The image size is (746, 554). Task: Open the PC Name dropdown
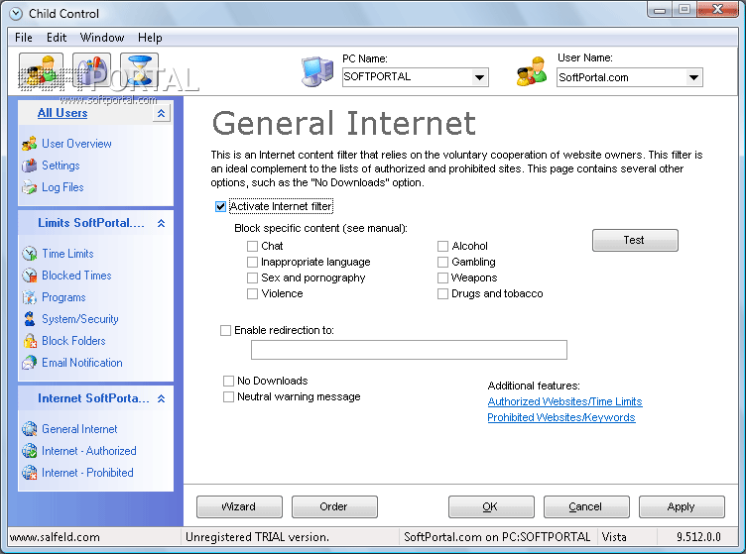pyautogui.click(x=479, y=77)
